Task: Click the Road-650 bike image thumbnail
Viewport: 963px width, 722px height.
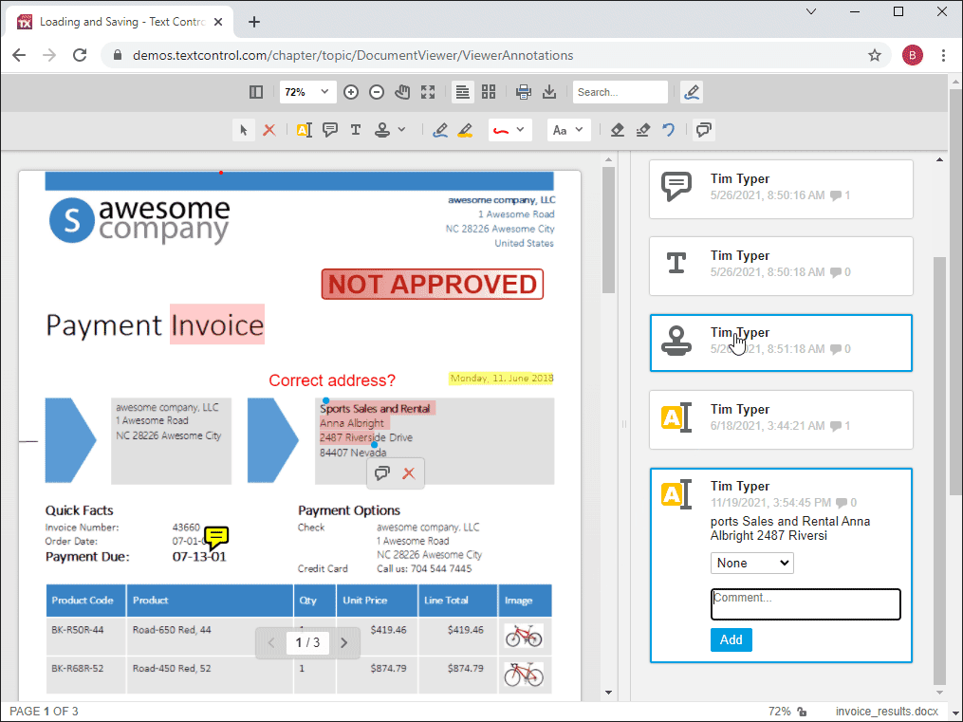Action: click(x=524, y=636)
